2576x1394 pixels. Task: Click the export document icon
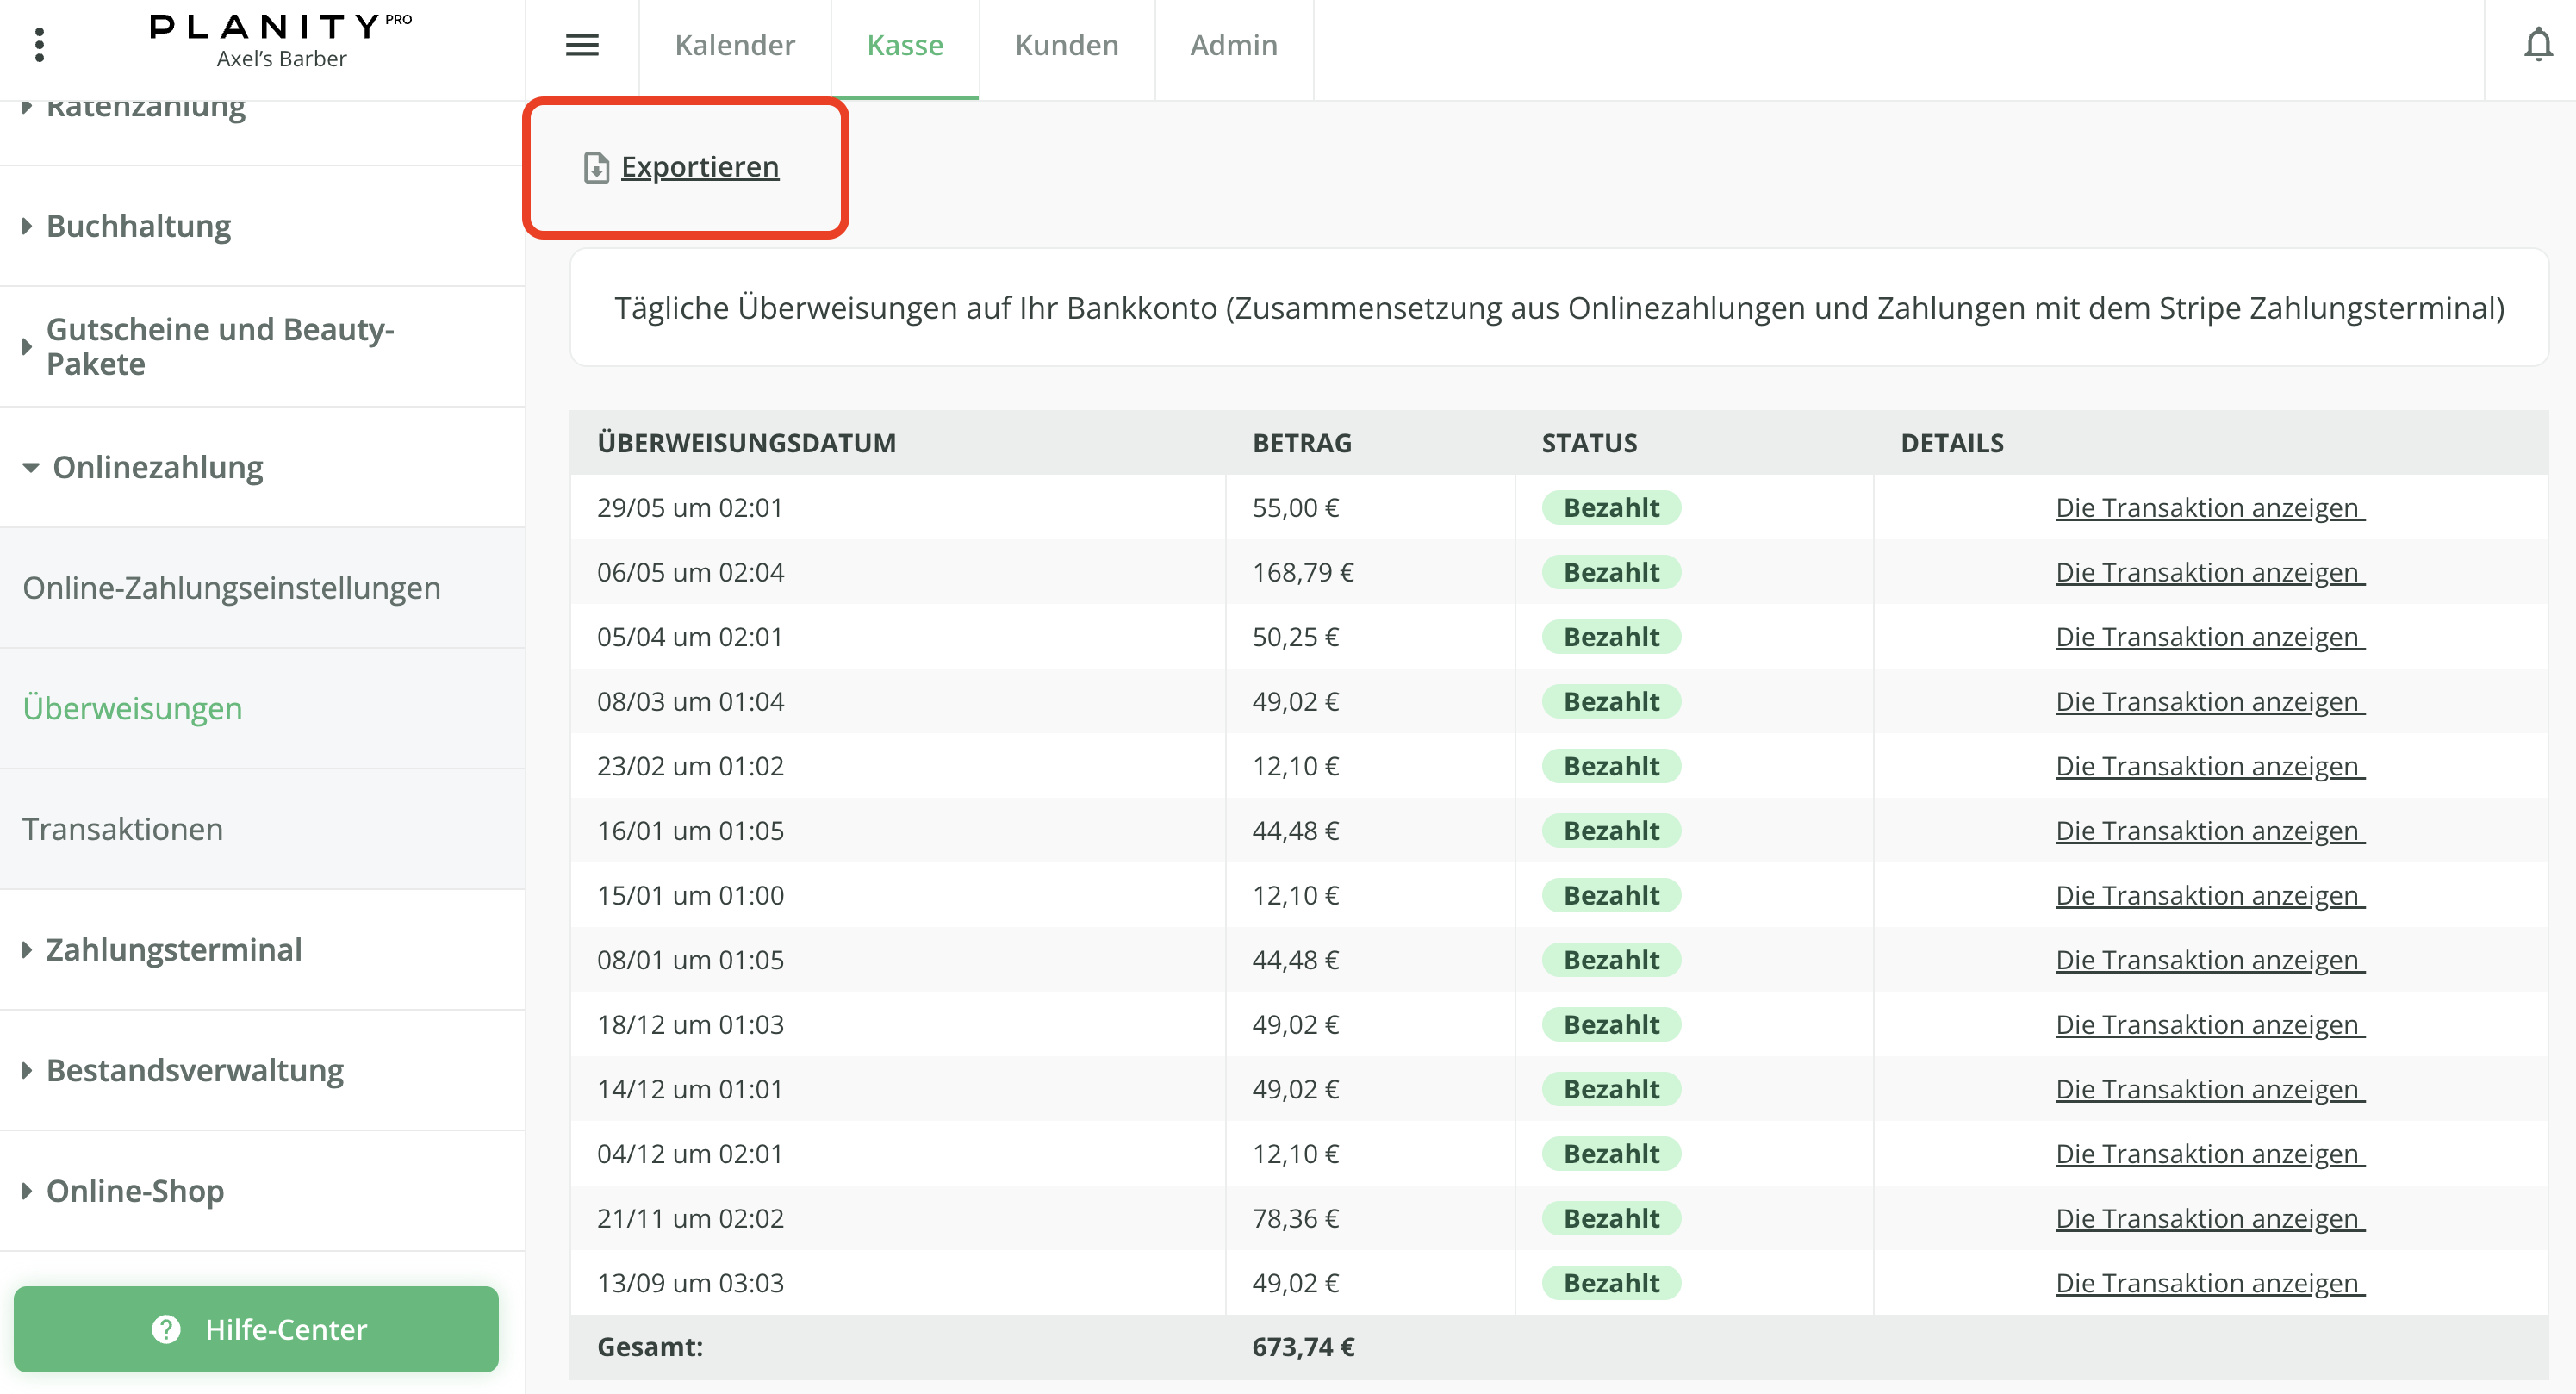click(x=596, y=167)
